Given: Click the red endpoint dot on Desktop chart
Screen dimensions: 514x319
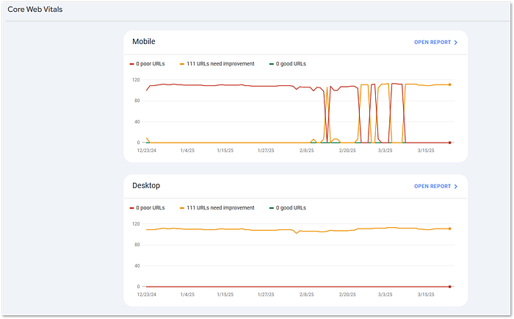Looking at the screenshot, I should (449, 287).
